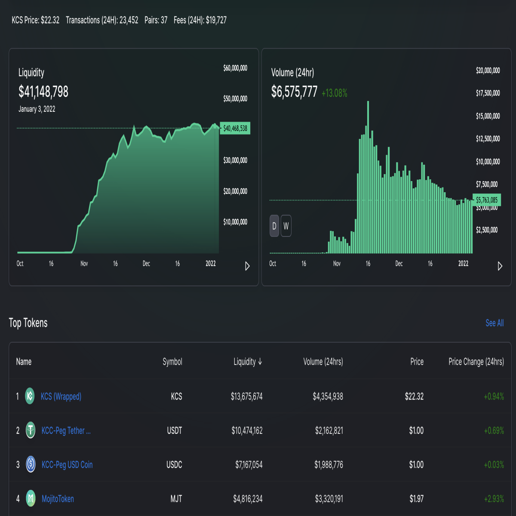
Task: Click the USD Coin token logo icon
Action: pos(31,464)
